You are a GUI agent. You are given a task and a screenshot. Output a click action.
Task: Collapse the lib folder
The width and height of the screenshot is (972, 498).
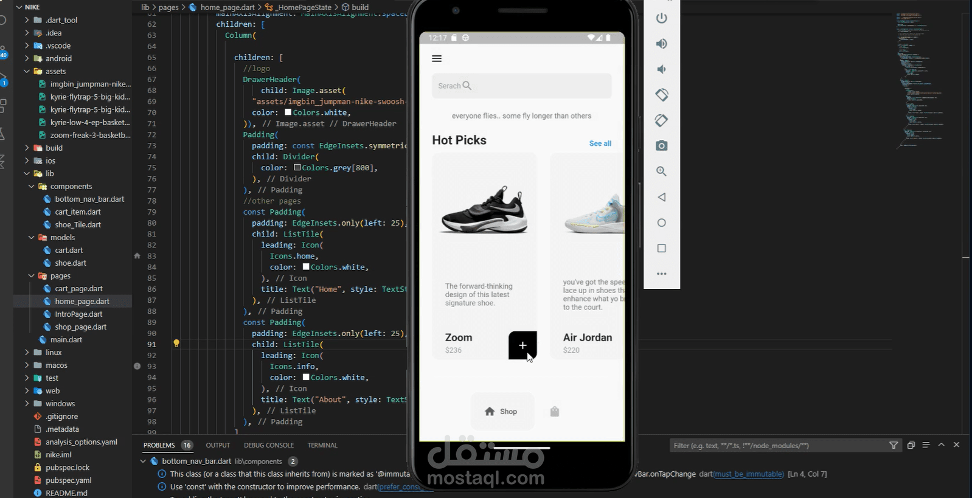click(27, 173)
